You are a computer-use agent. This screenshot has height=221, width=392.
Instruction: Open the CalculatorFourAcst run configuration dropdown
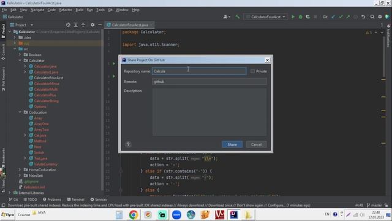(265, 17)
